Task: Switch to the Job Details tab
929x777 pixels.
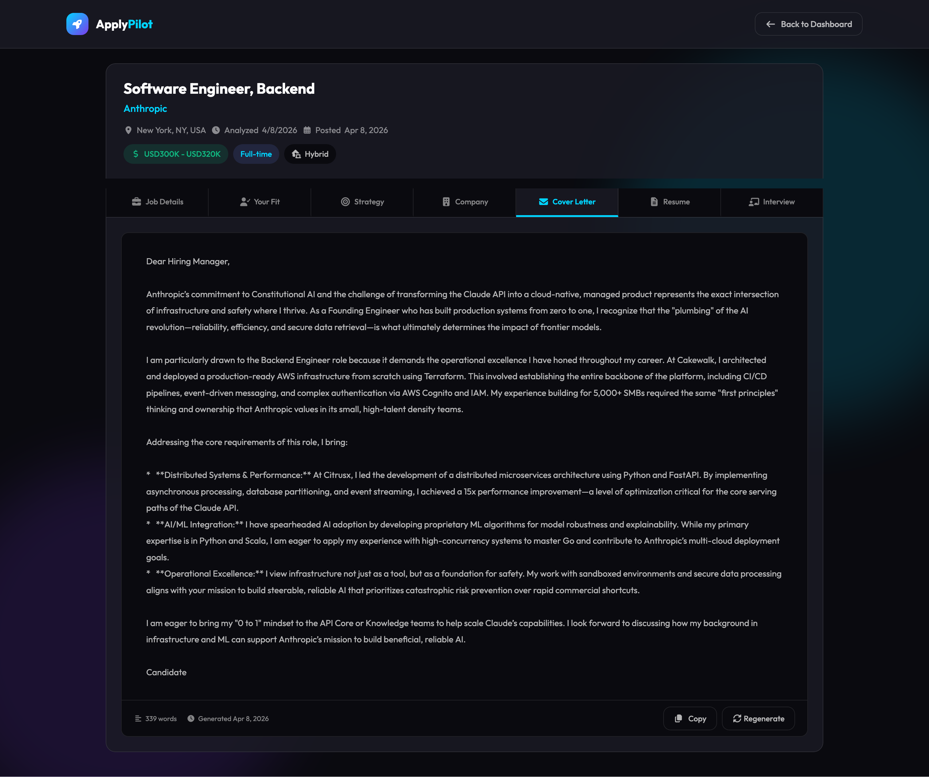Action: click(157, 202)
